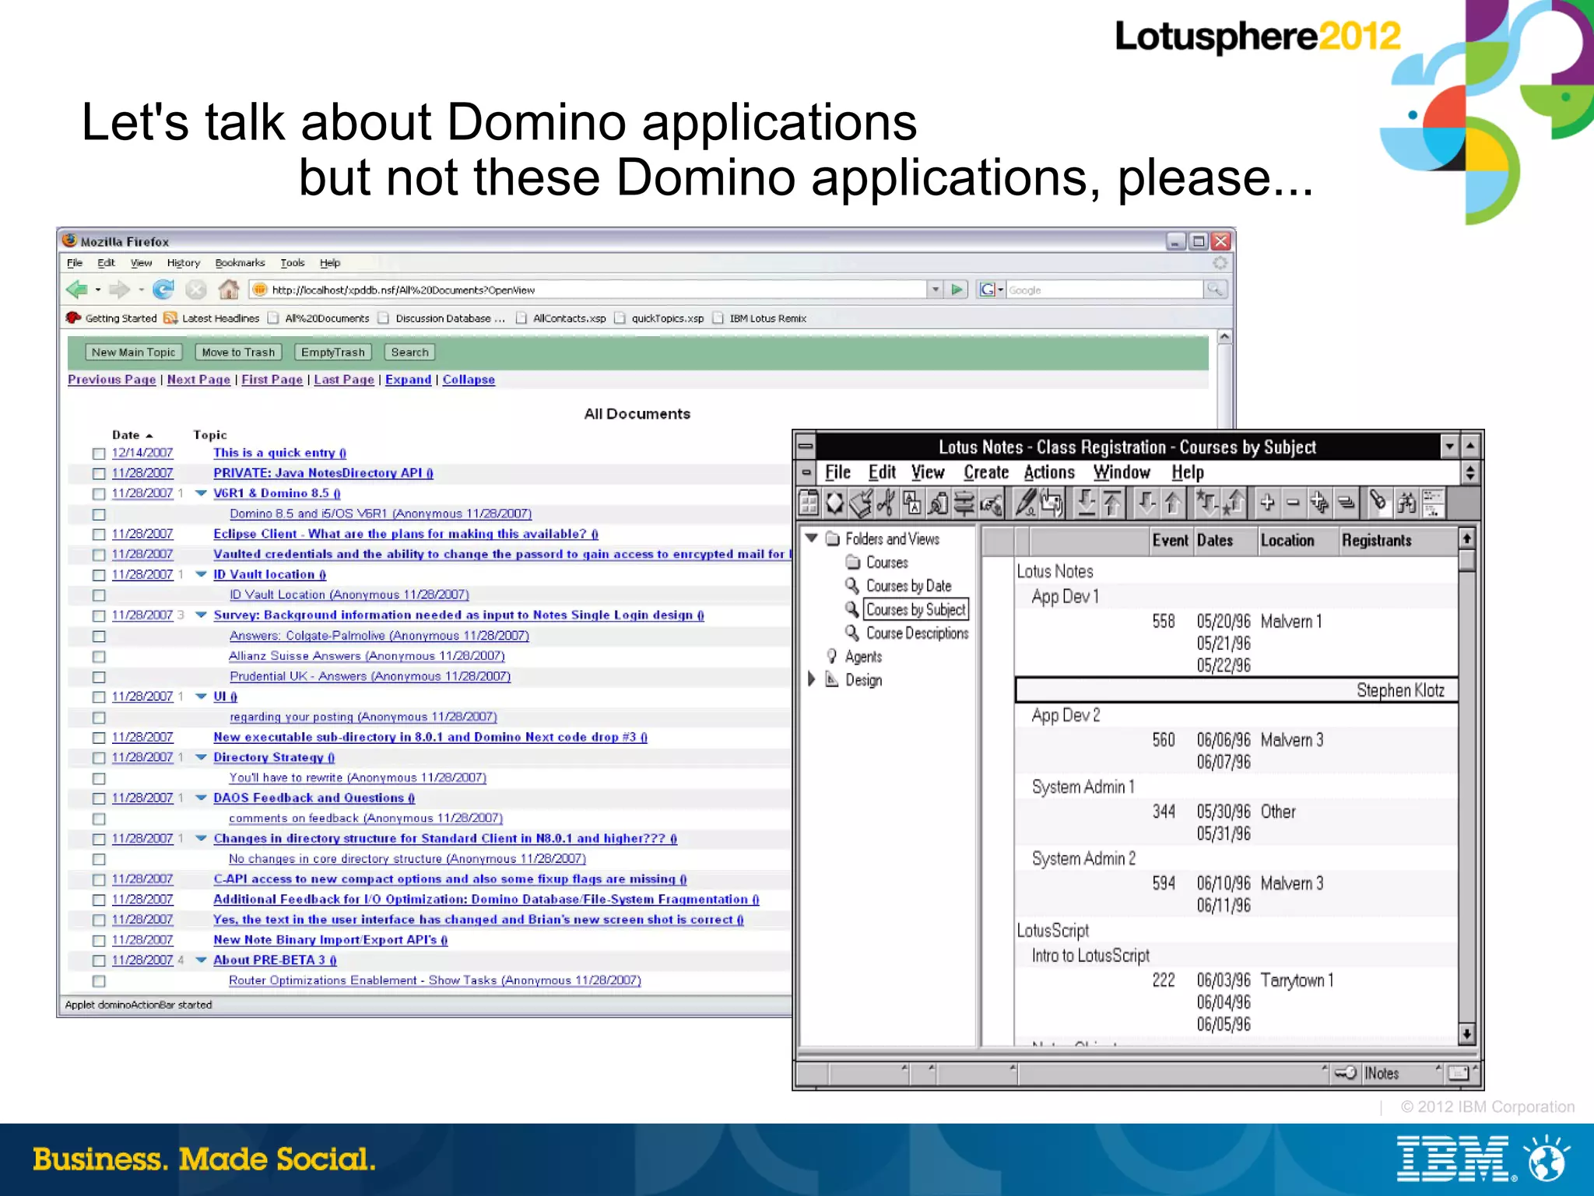Image resolution: width=1594 pixels, height=1196 pixels.
Task: Click the Search button in the green action bar
Action: tap(409, 352)
